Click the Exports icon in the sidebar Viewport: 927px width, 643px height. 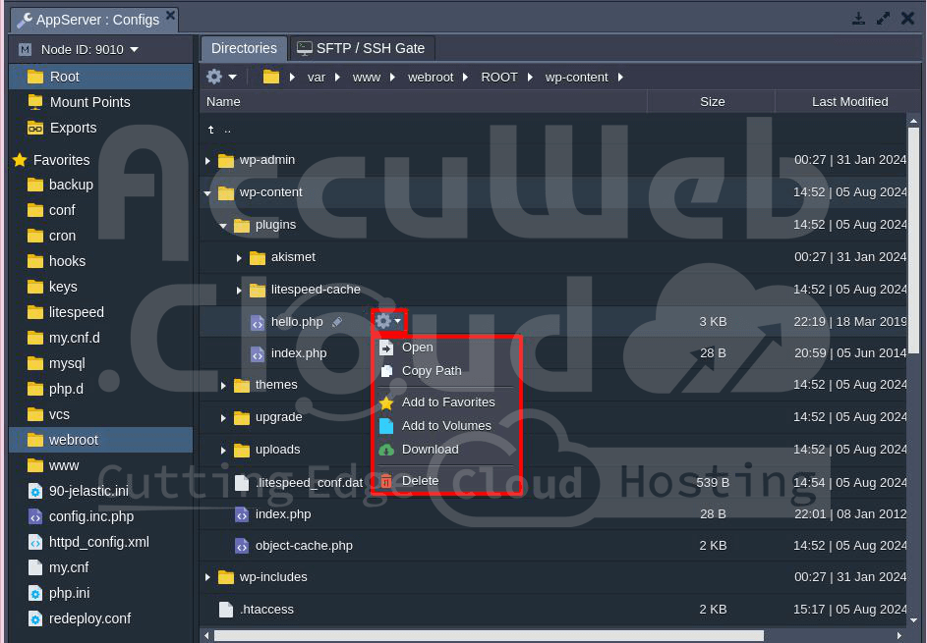point(35,128)
